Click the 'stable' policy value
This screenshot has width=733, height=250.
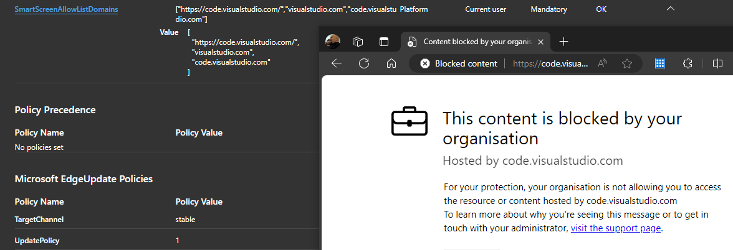tap(185, 220)
